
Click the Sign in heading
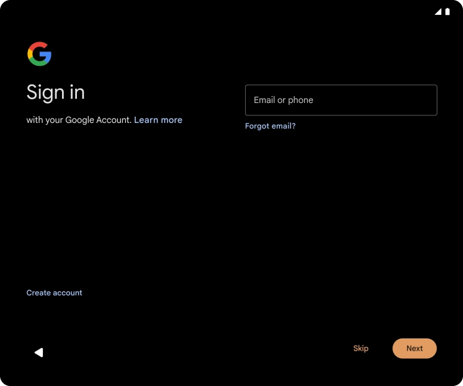tap(55, 92)
